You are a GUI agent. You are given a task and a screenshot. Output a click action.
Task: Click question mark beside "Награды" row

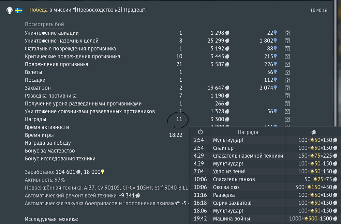287,119
